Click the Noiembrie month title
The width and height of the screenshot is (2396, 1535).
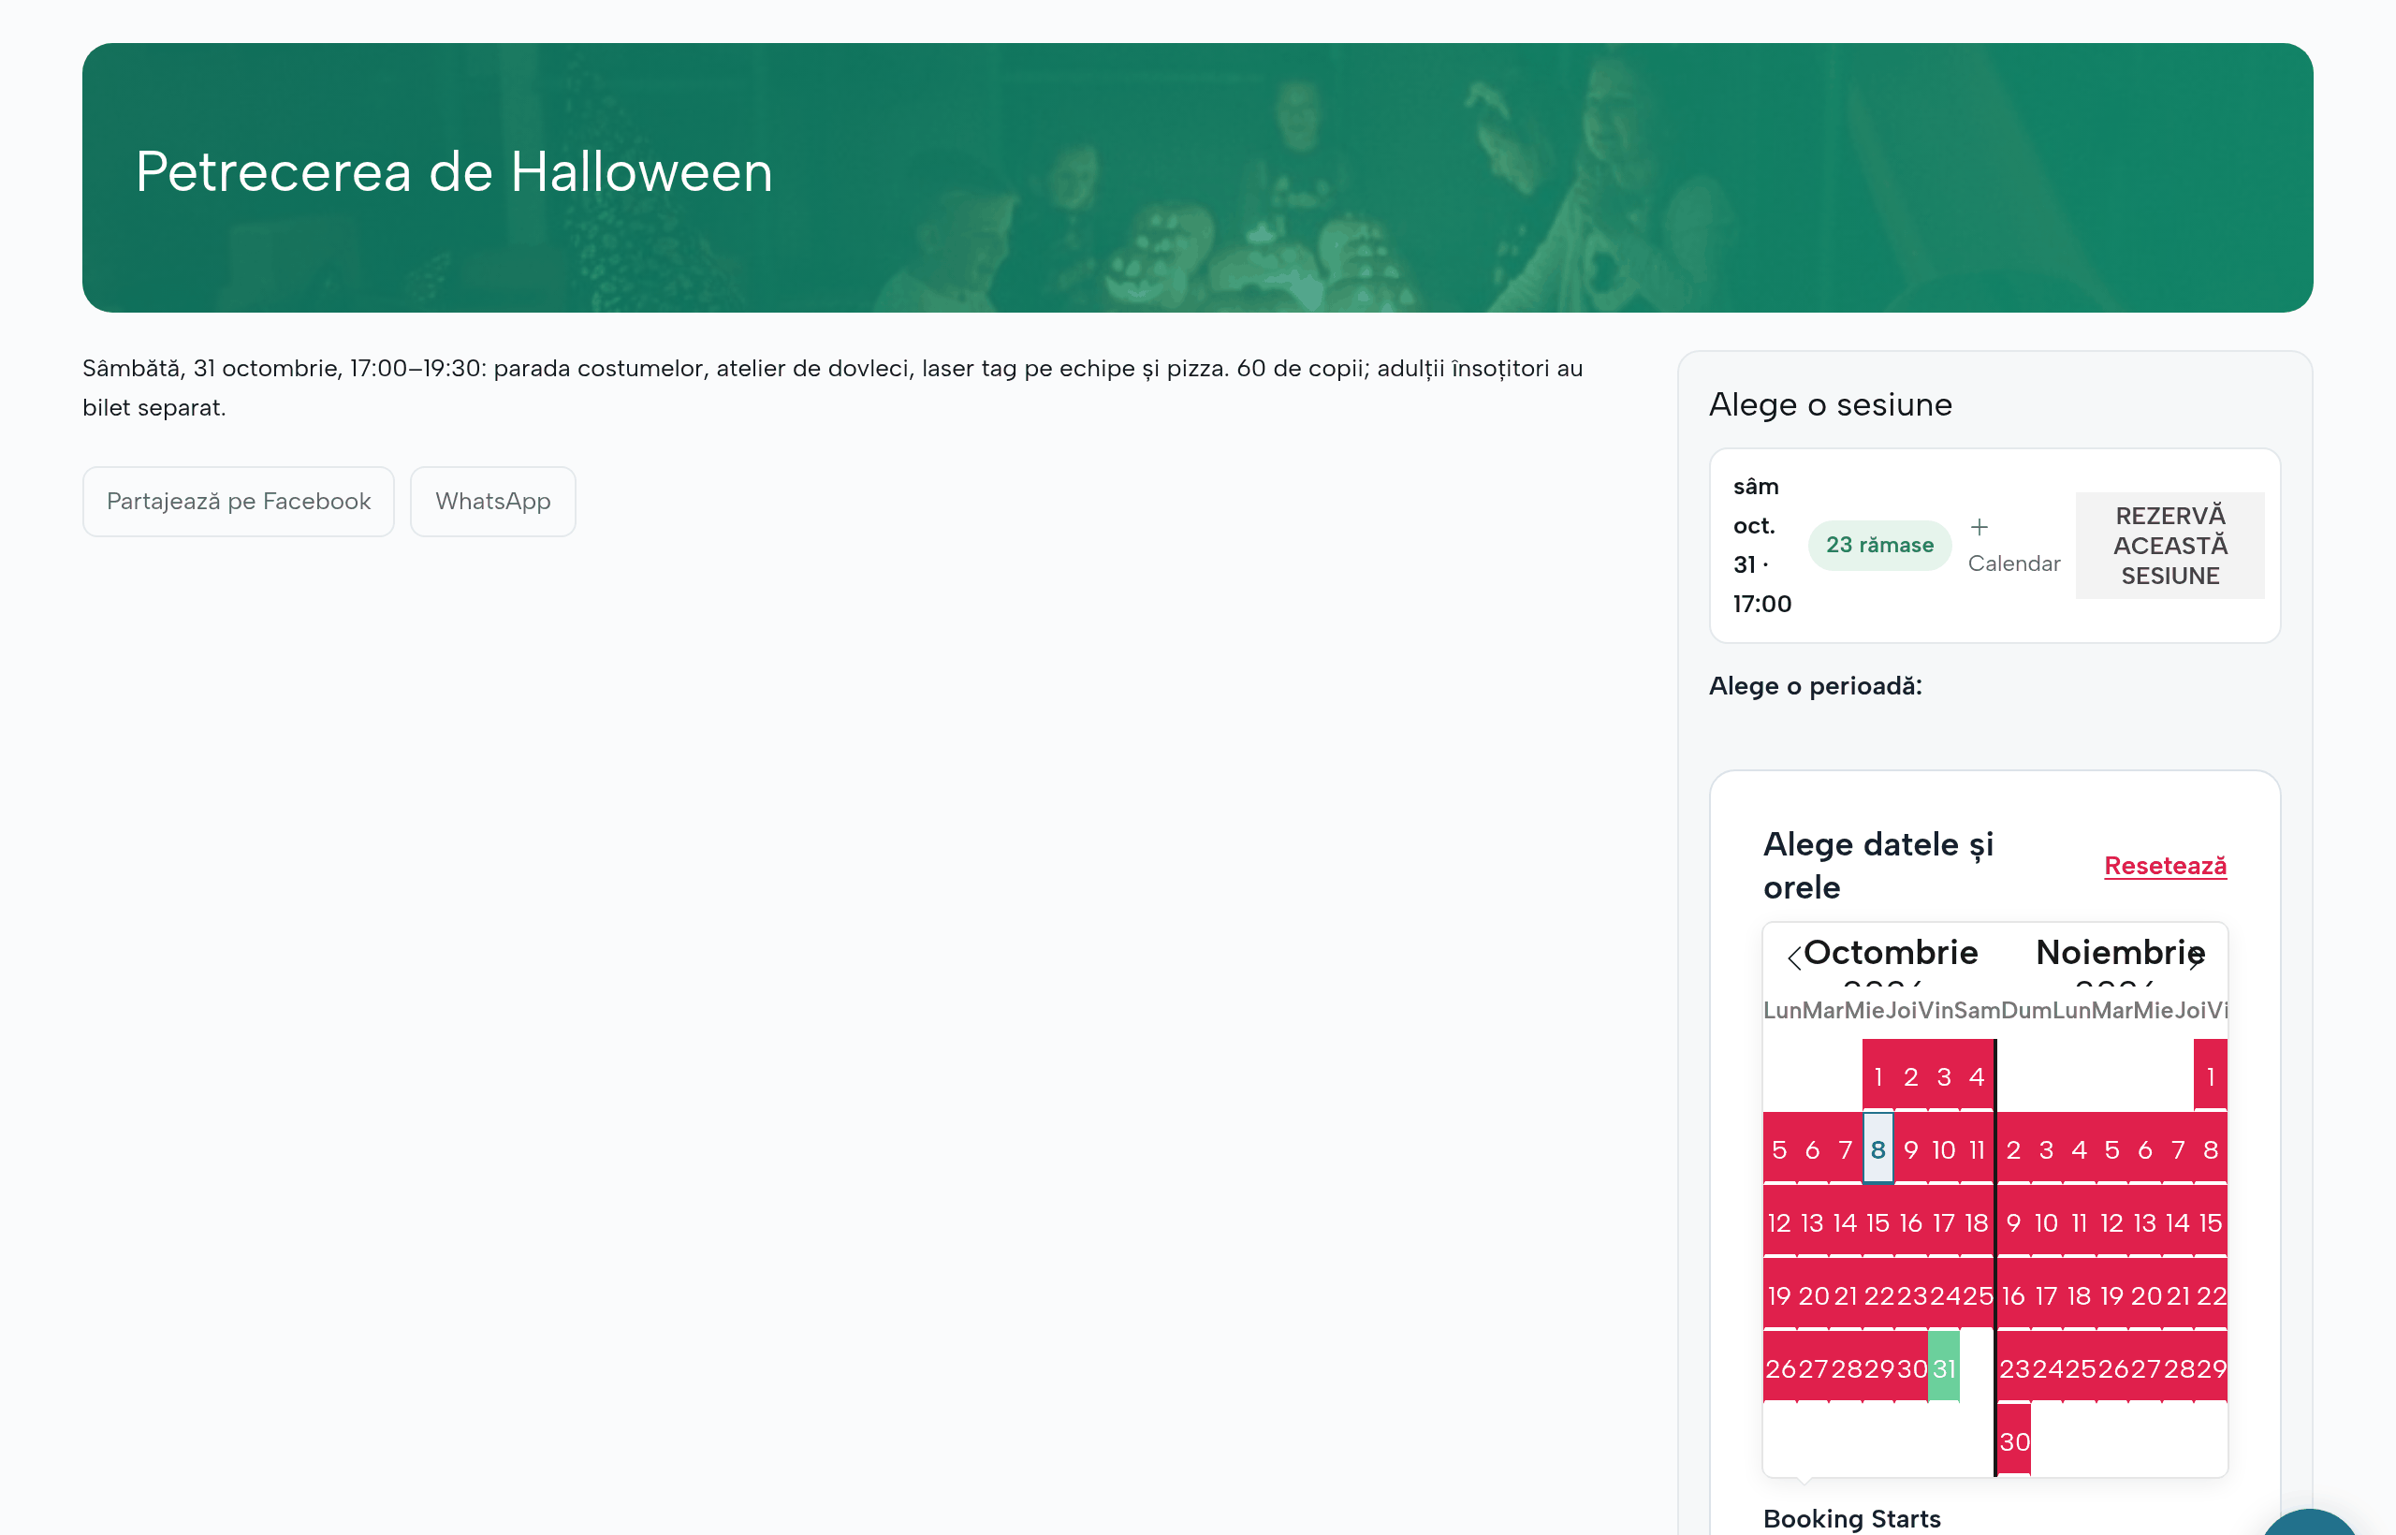click(x=2120, y=952)
